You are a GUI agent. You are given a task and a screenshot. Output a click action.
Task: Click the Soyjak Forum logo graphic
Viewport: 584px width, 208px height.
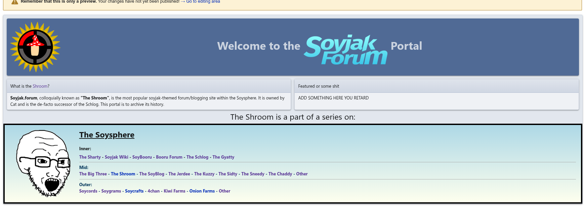345,49
